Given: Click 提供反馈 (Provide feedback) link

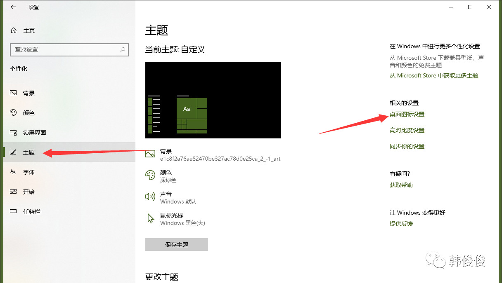Looking at the screenshot, I should coord(401,224).
